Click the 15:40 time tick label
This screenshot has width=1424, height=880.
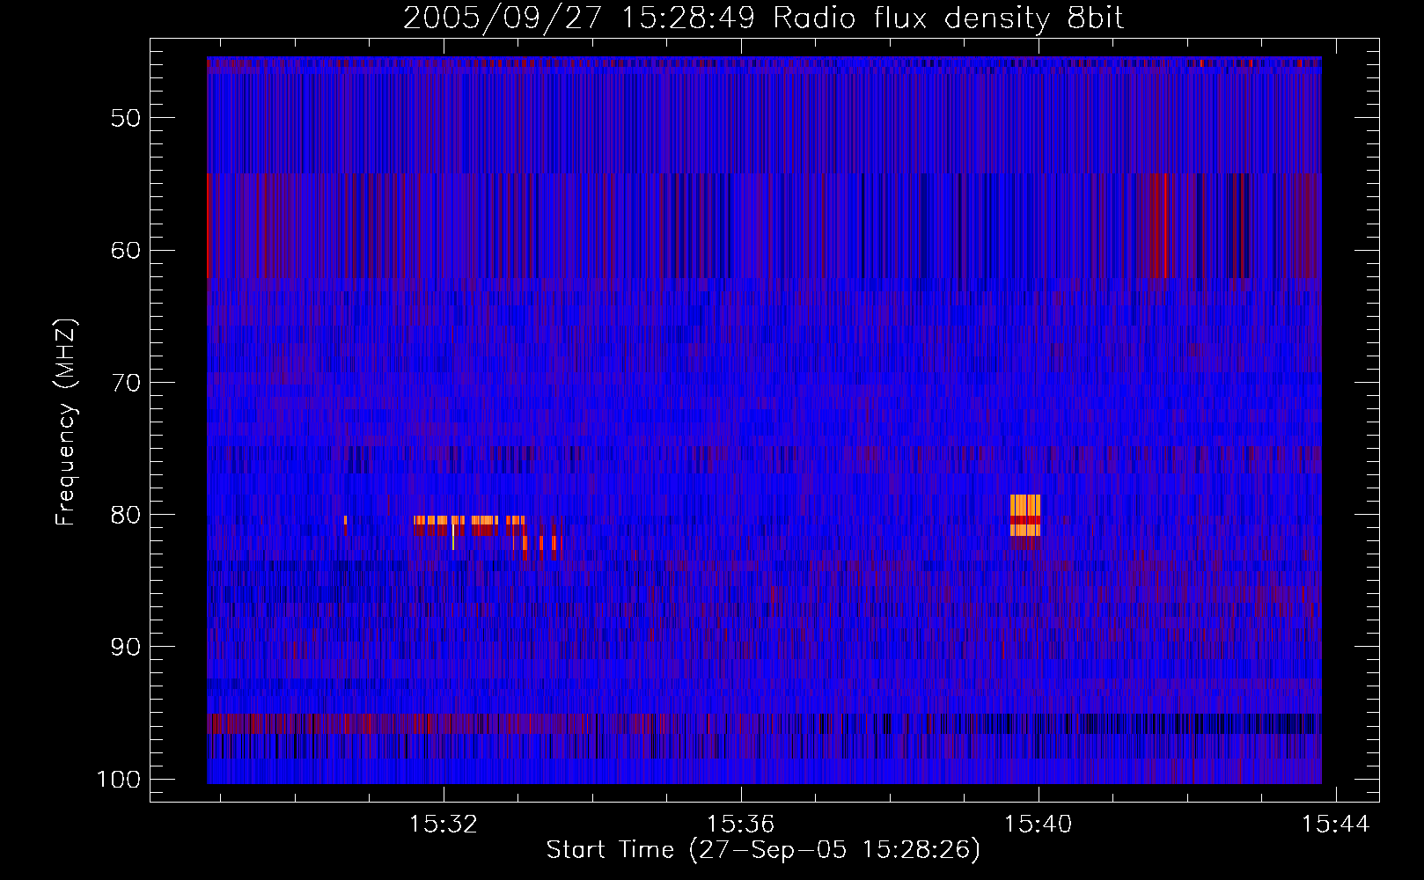pyautogui.click(x=1039, y=825)
